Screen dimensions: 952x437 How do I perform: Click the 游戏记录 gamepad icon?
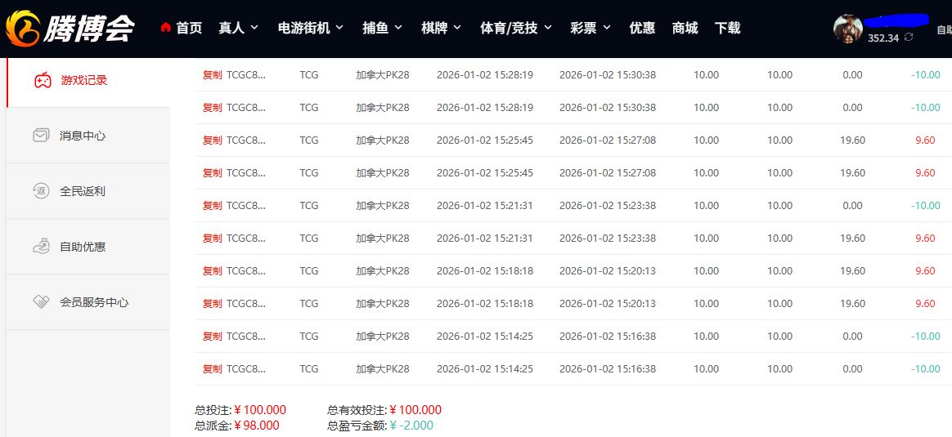click(42, 80)
